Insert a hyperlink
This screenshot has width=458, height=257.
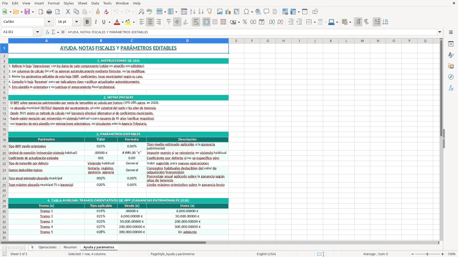258,12
